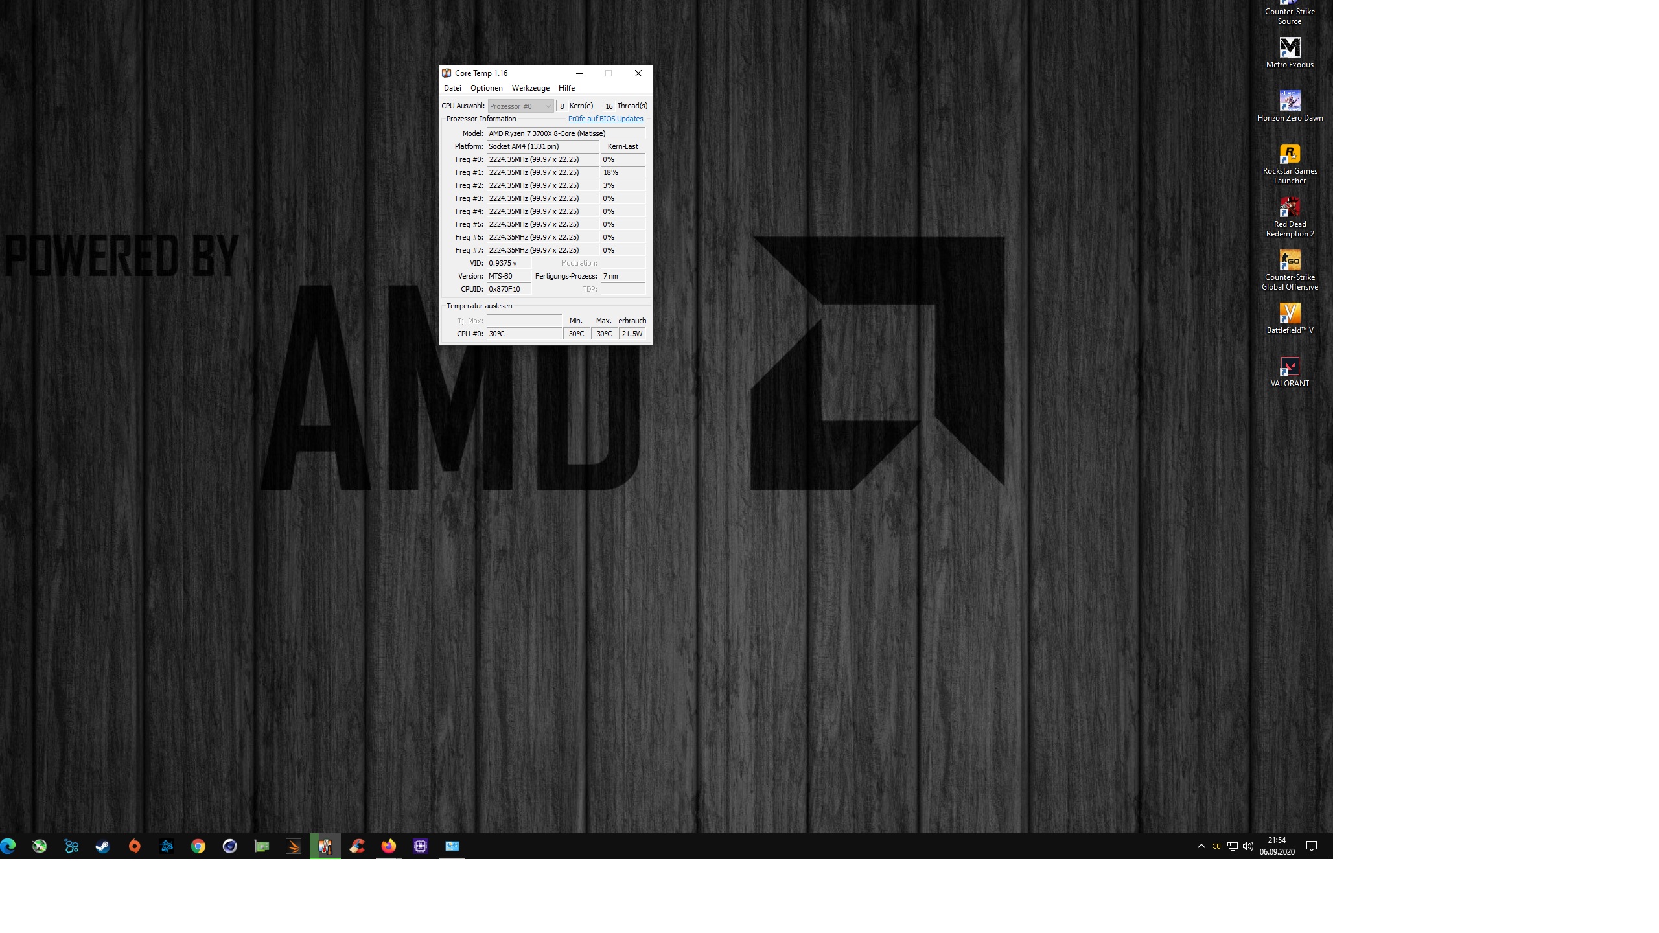Click the CPUID value 0x870F10
The height and width of the screenshot is (933, 1659).
509,289
